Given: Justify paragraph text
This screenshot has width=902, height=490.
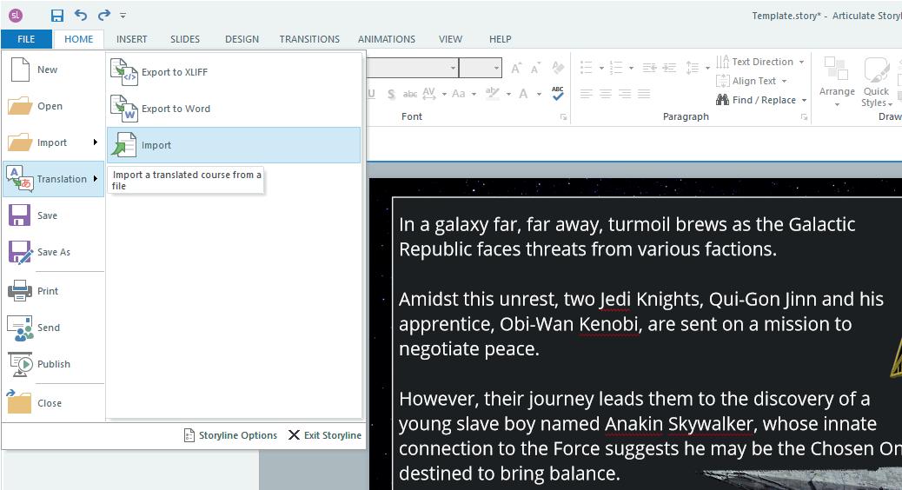Looking at the screenshot, I should tap(644, 94).
